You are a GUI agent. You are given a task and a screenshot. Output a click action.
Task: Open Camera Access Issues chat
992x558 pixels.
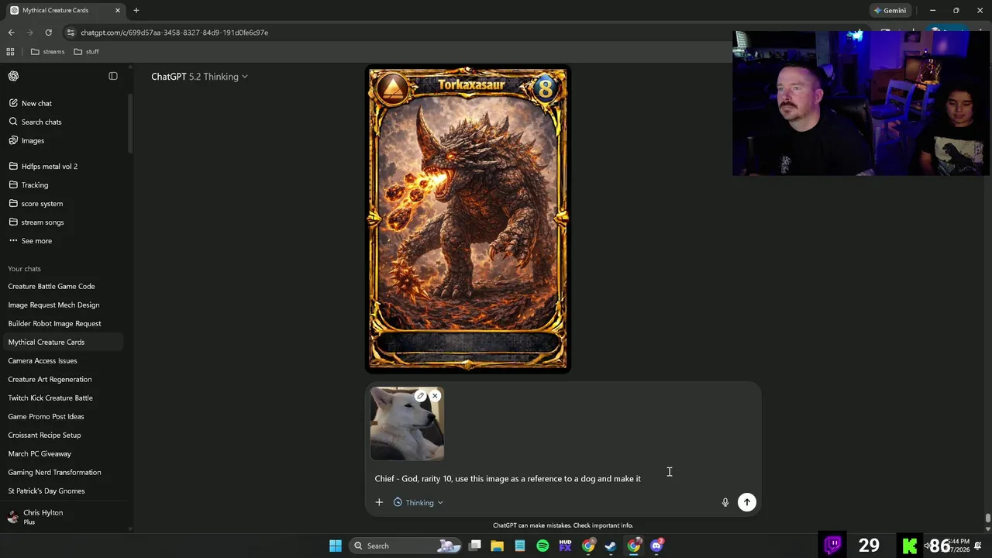(x=43, y=360)
